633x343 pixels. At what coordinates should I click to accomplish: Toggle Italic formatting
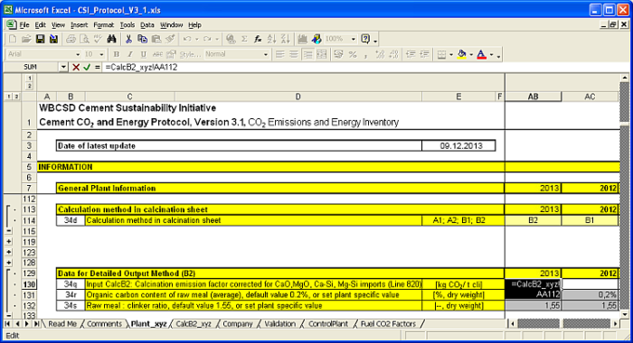[x=129, y=54]
